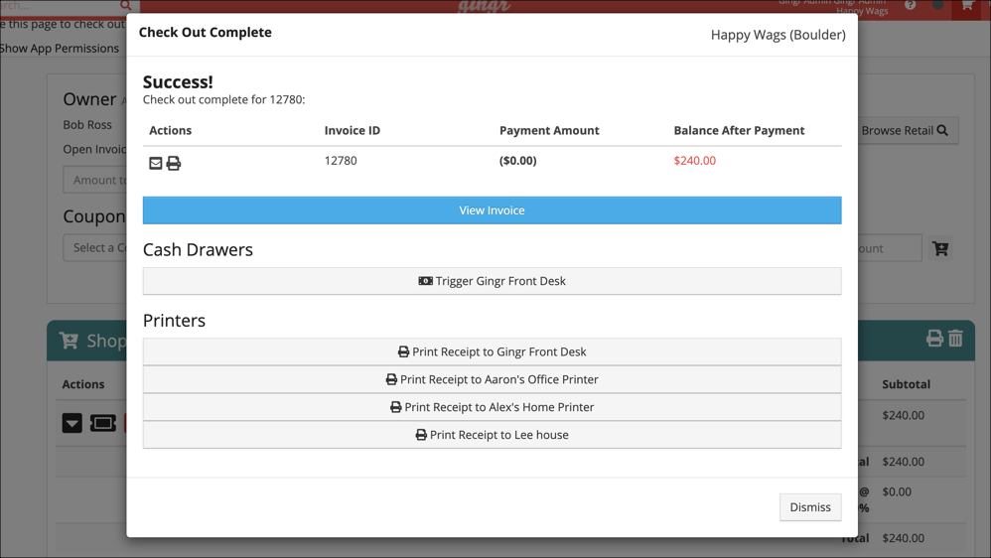Click the search magnifier icon in header
The height and width of the screenshot is (558, 991).
point(126,5)
